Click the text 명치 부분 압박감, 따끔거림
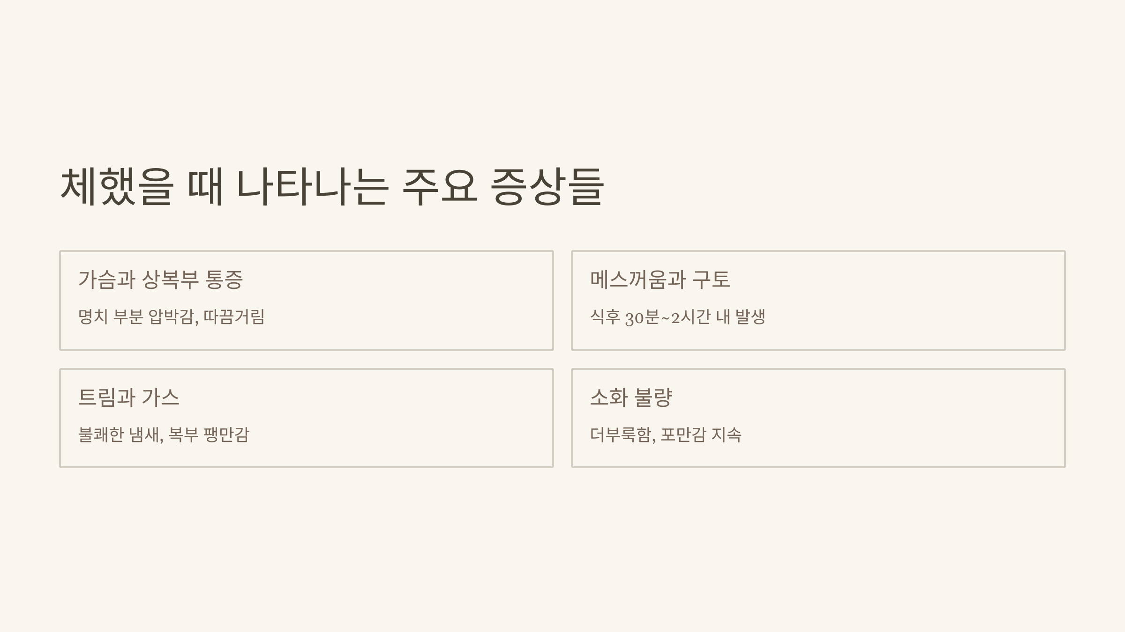The width and height of the screenshot is (1125, 632). click(x=172, y=317)
